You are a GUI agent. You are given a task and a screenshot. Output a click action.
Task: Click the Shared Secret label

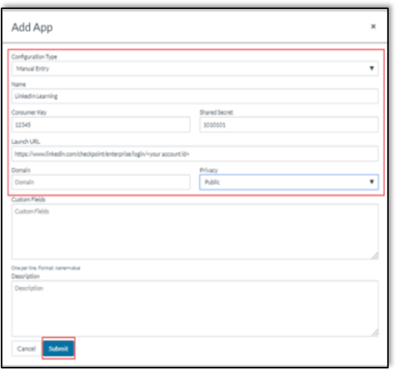tap(216, 112)
